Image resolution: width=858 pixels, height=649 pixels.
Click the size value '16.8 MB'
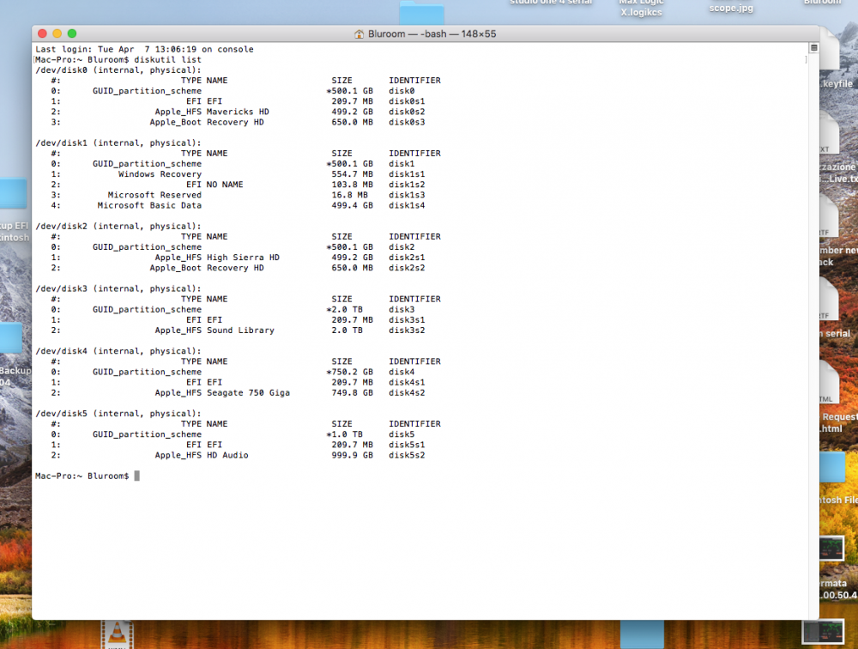[350, 195]
